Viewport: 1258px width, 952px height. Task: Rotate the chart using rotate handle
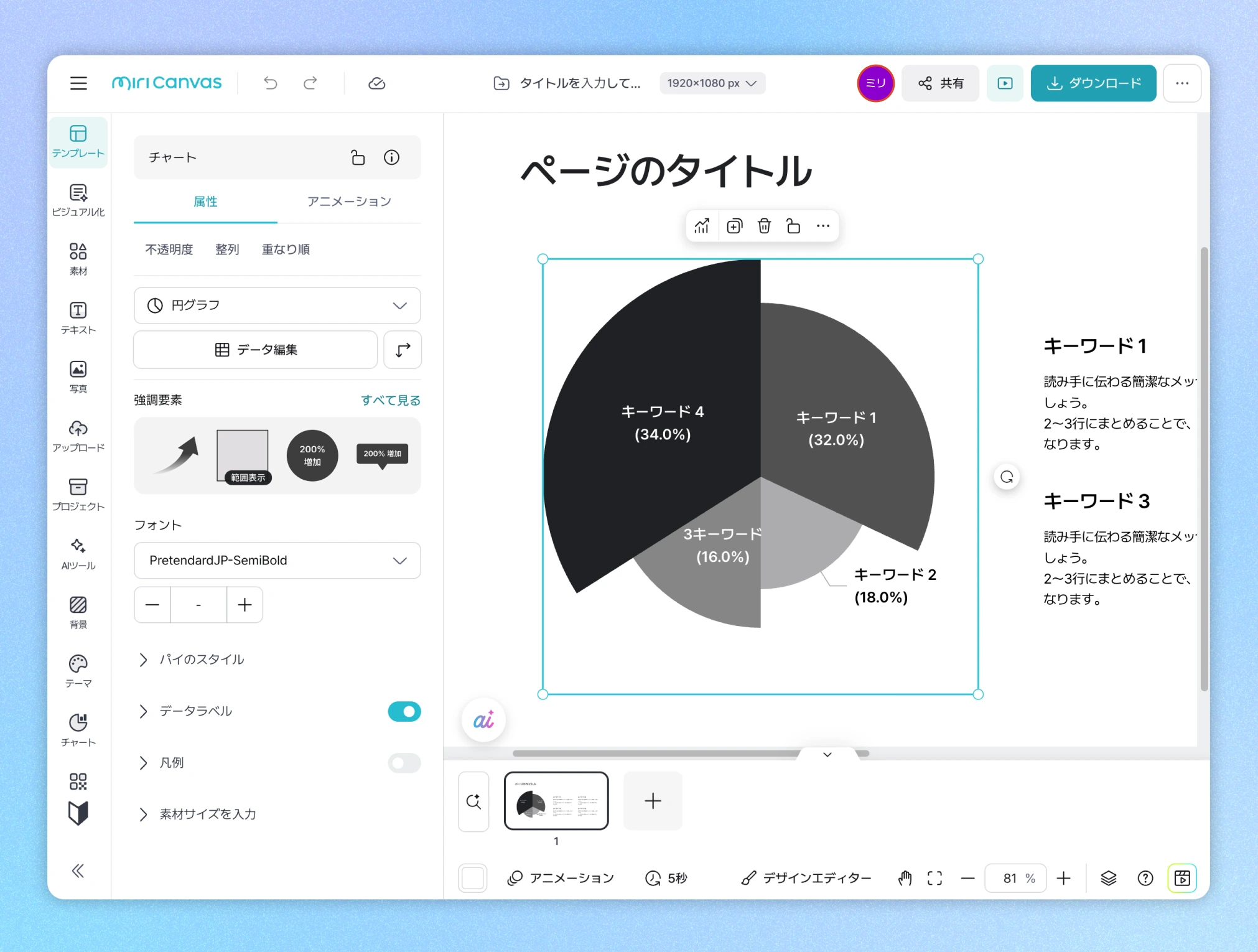(x=1007, y=477)
